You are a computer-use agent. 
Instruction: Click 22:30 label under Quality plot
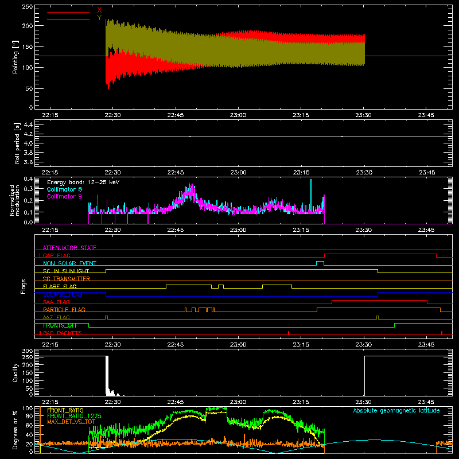click(x=112, y=402)
